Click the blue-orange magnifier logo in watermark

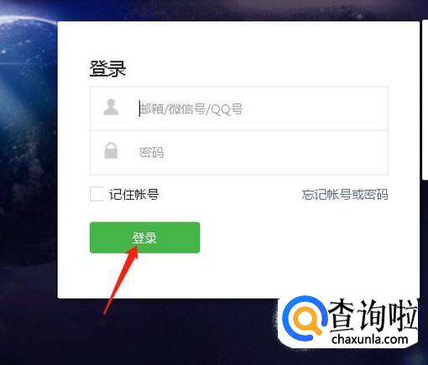point(305,318)
